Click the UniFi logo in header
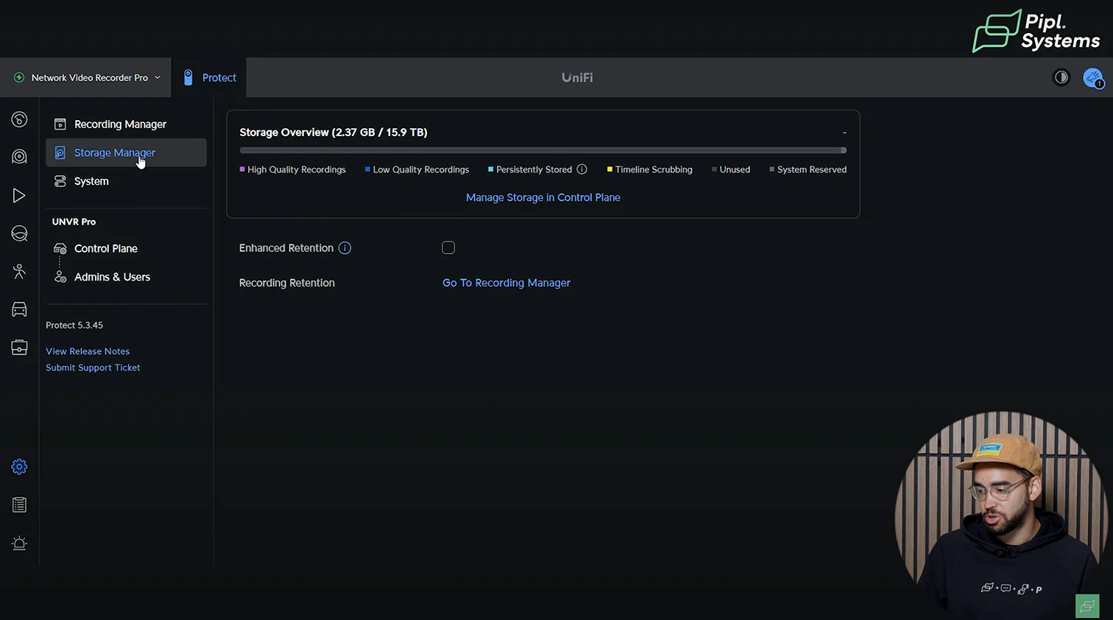This screenshot has height=620, width=1113. coord(577,77)
